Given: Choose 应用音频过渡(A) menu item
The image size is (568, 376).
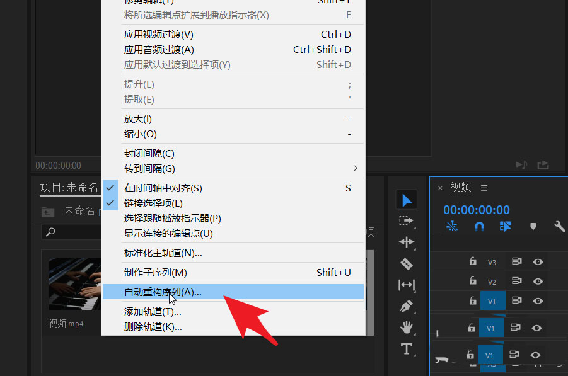Looking at the screenshot, I should click(x=233, y=50).
